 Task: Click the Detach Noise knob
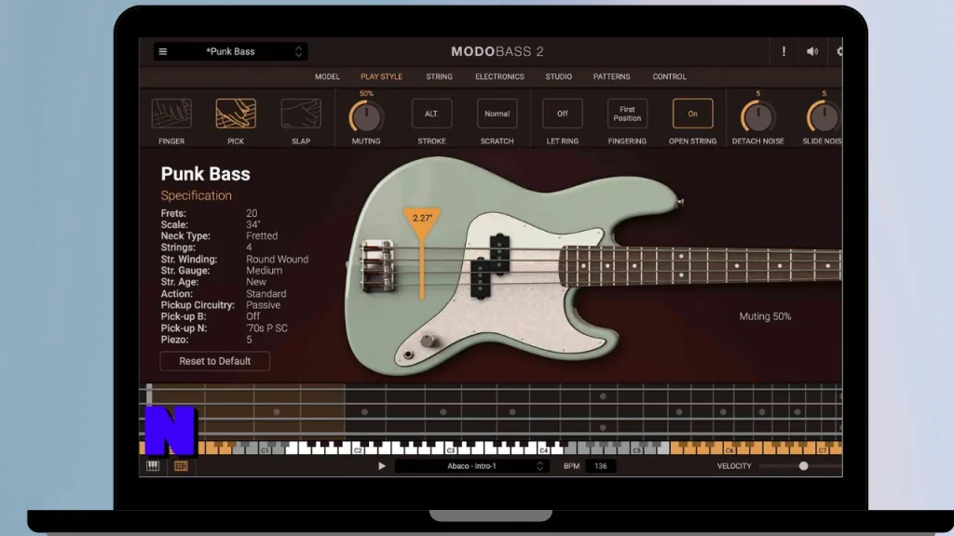click(x=758, y=116)
